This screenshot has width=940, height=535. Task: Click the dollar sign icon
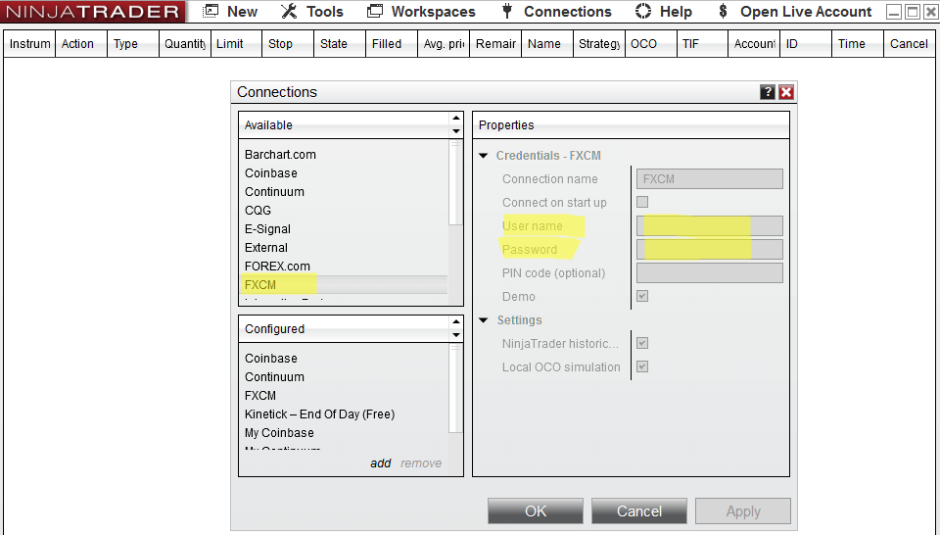723,11
